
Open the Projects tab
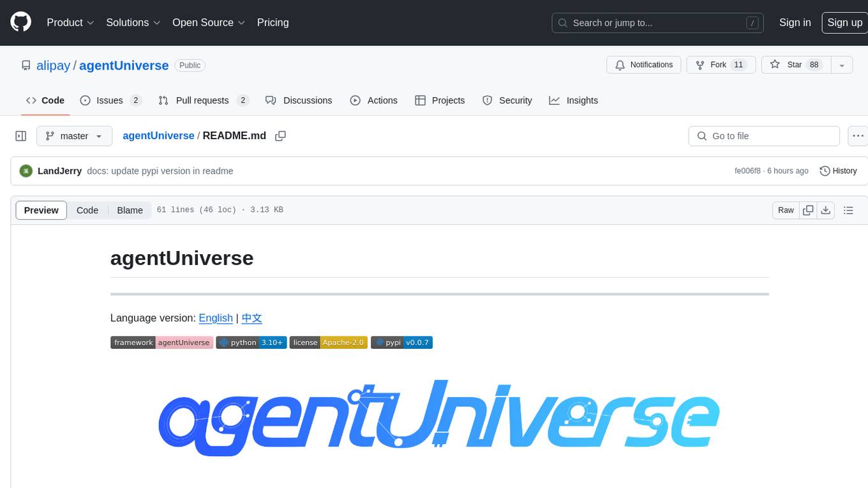tap(440, 100)
